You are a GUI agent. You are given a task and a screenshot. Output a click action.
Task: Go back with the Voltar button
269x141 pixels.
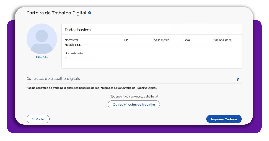pyautogui.click(x=38, y=119)
